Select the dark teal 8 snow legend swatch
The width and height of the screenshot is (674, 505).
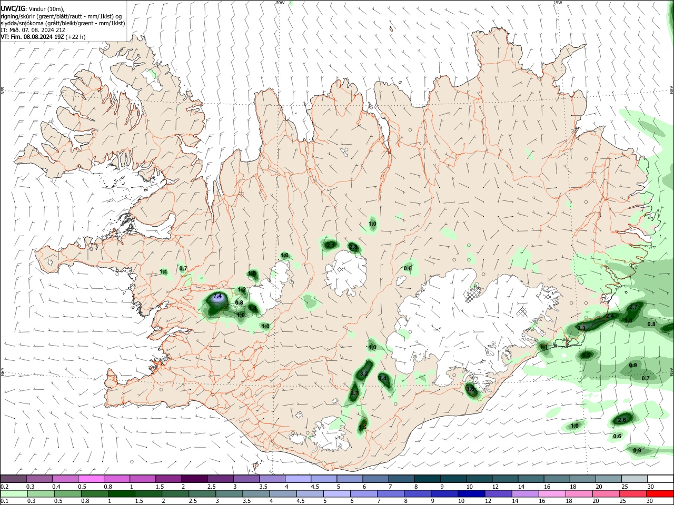click(x=427, y=479)
